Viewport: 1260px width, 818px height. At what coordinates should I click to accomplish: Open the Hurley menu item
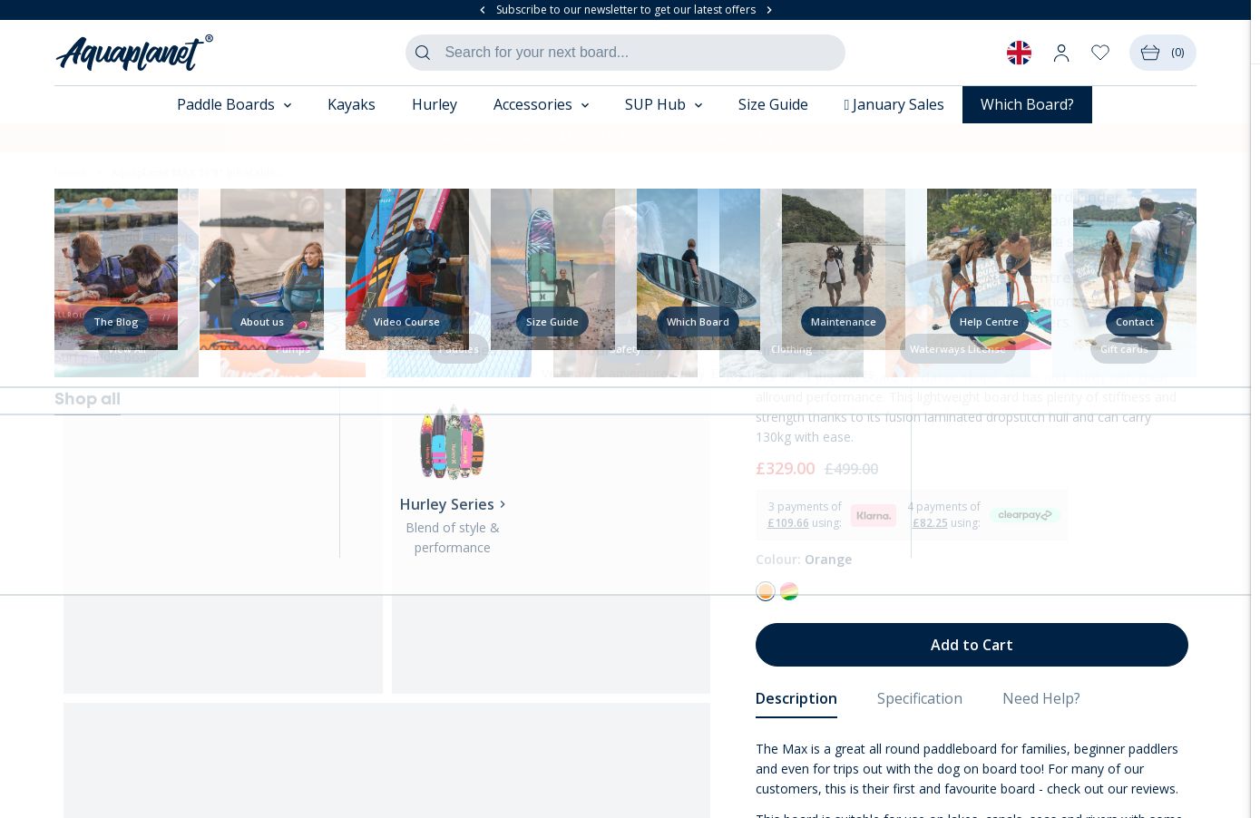tap(435, 104)
